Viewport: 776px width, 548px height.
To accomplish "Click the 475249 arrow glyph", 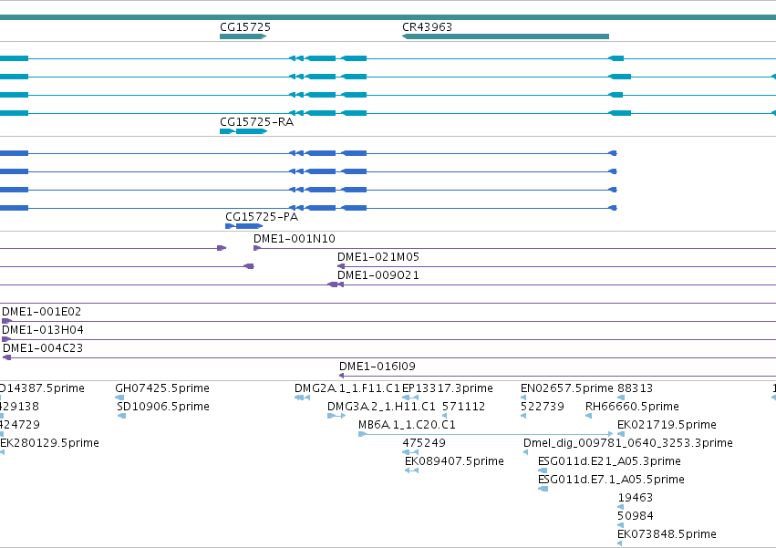I will pos(410,452).
